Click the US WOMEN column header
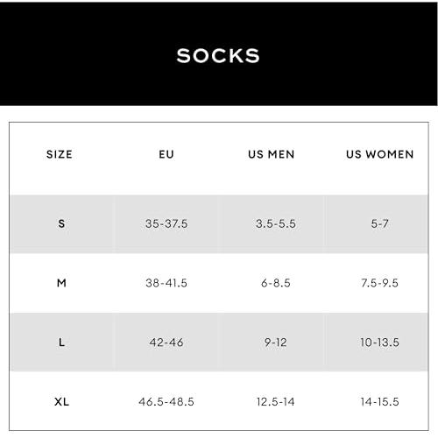Screen dimensions: 438x438 (x=380, y=154)
